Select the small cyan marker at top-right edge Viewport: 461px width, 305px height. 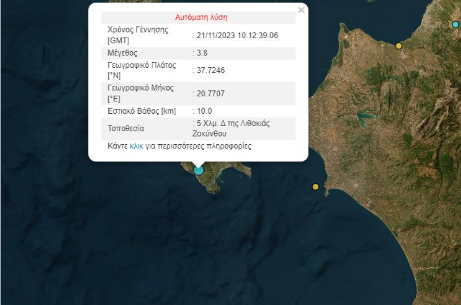tap(455, 24)
